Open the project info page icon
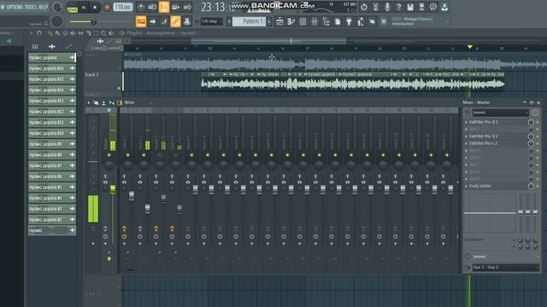Image resolution: width=547 pixels, height=307 pixels. pyautogui.click(x=338, y=21)
